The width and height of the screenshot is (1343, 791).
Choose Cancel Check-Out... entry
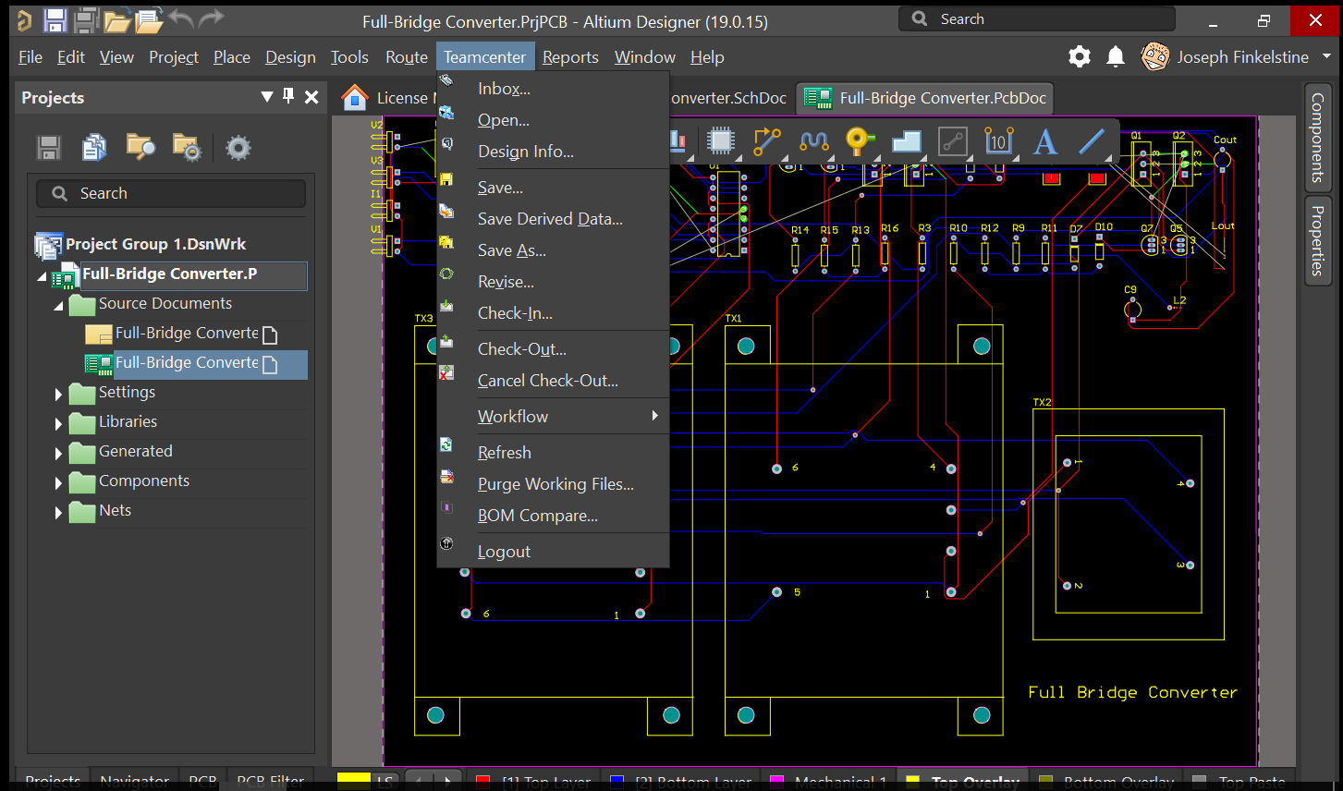tap(553, 381)
